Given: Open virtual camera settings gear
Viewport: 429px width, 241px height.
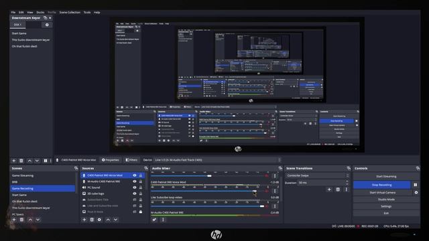Looking at the screenshot, I should tap(416, 193).
